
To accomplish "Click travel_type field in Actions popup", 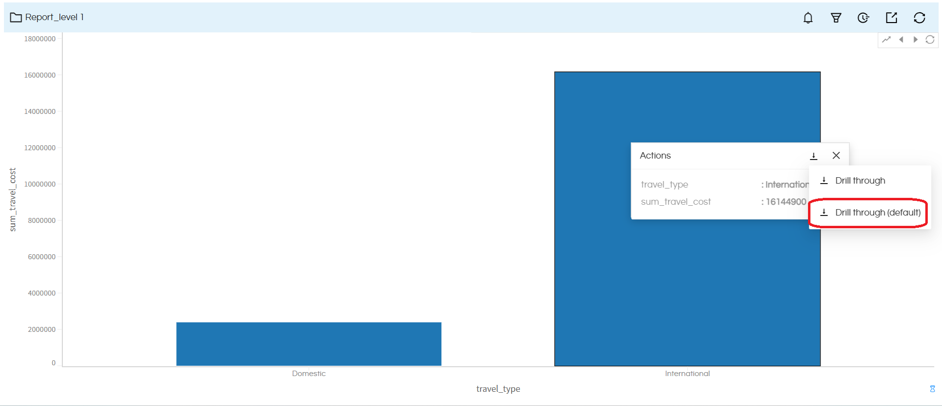I will pyautogui.click(x=665, y=185).
